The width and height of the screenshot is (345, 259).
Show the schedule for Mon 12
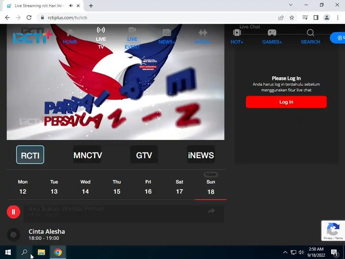pyautogui.click(x=23, y=187)
